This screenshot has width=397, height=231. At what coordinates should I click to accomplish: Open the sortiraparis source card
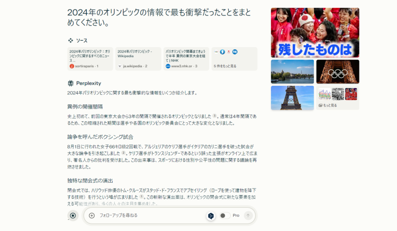pos(90,59)
